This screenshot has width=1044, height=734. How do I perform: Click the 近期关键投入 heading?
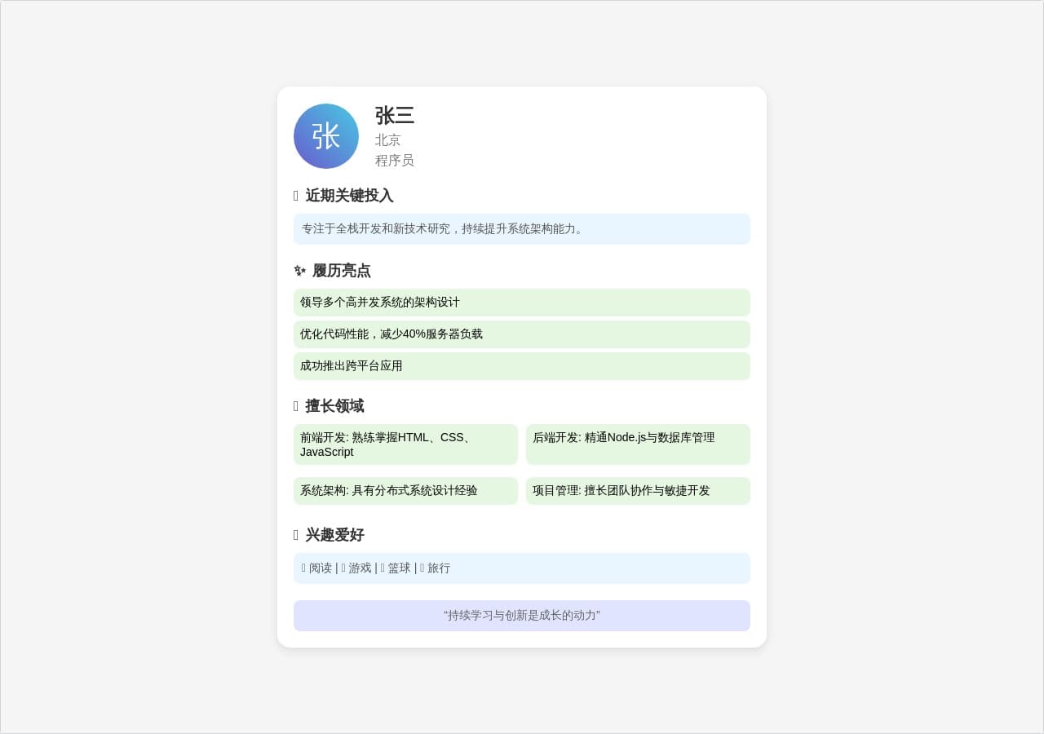[343, 196]
